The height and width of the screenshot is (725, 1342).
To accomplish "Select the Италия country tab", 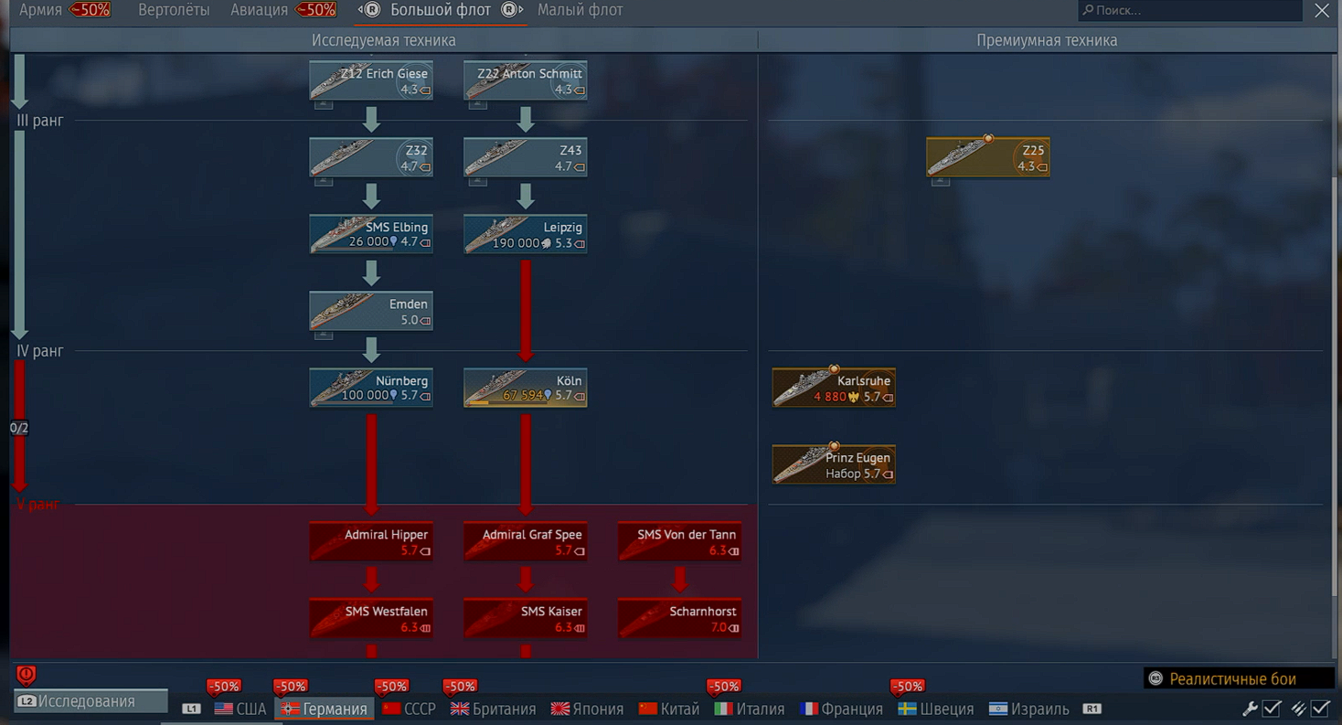I will (750, 709).
